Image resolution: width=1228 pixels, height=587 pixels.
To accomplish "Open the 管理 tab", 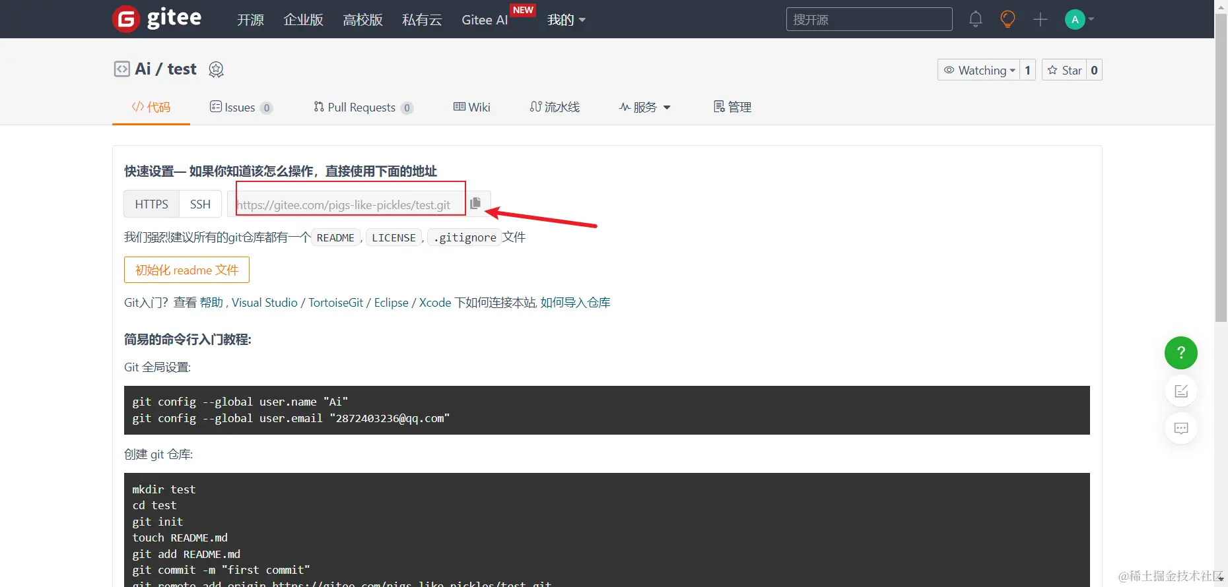I will [x=732, y=107].
